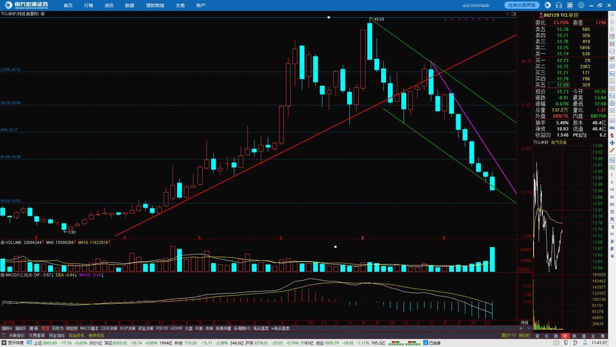Open the grid layout icon in title bar
Viewport: 616px width, 347px height.
point(570,5)
